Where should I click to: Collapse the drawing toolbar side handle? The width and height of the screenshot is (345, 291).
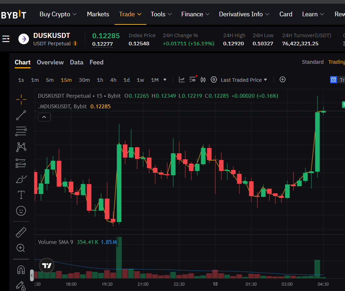pos(32,275)
